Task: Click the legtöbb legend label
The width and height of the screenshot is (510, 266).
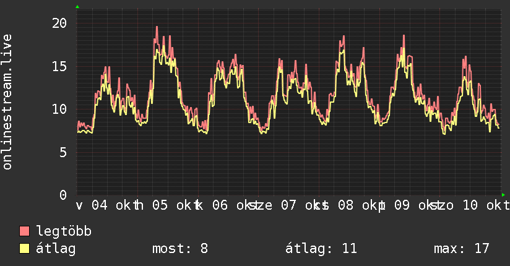Action: pos(64,231)
